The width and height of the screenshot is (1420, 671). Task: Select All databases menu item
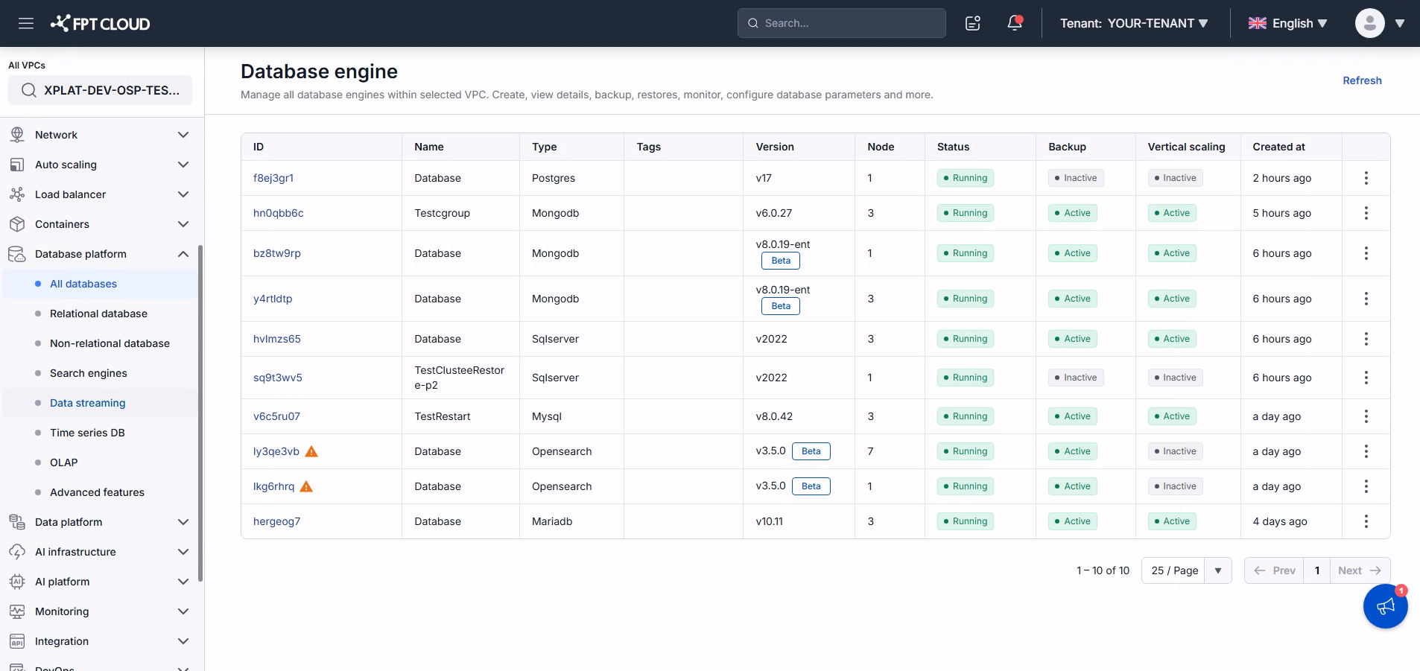pos(100,284)
